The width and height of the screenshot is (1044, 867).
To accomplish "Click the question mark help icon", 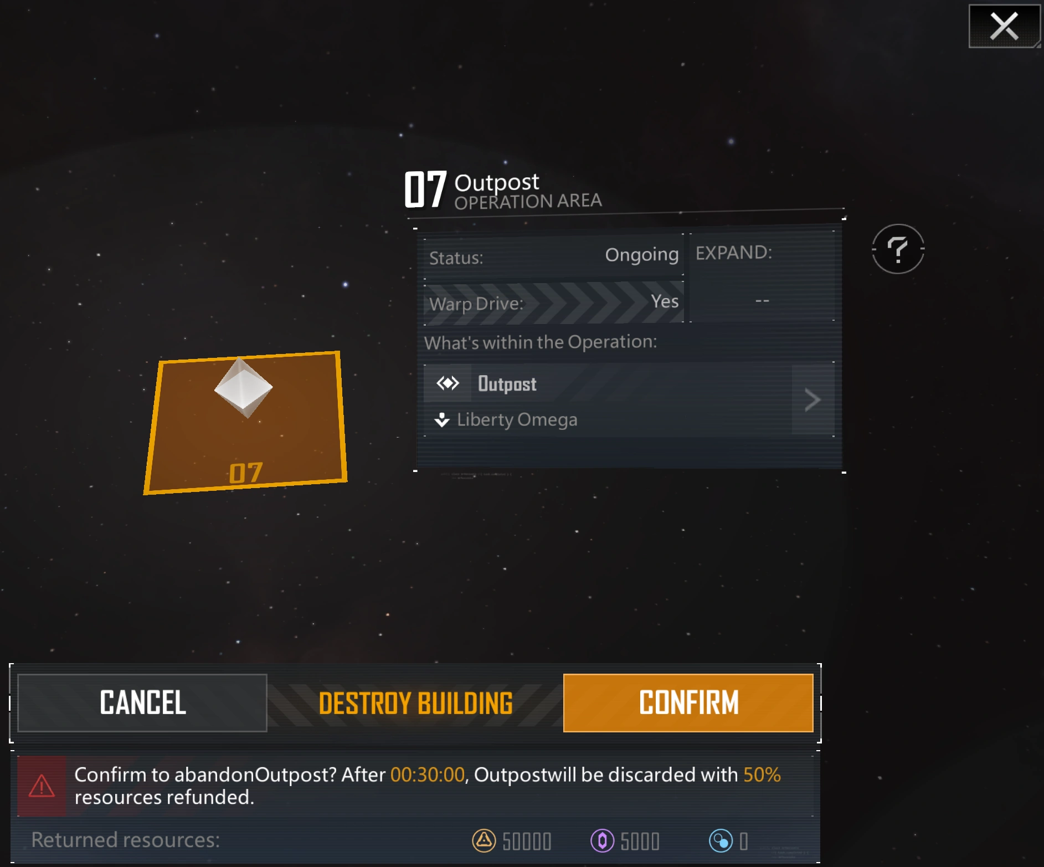I will (x=898, y=249).
